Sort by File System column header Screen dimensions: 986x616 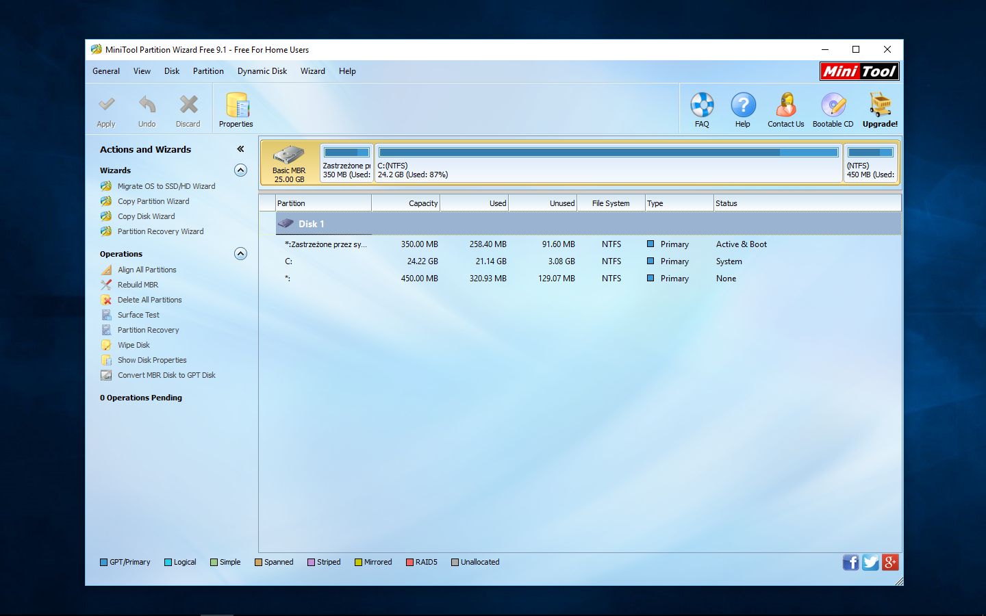[611, 203]
